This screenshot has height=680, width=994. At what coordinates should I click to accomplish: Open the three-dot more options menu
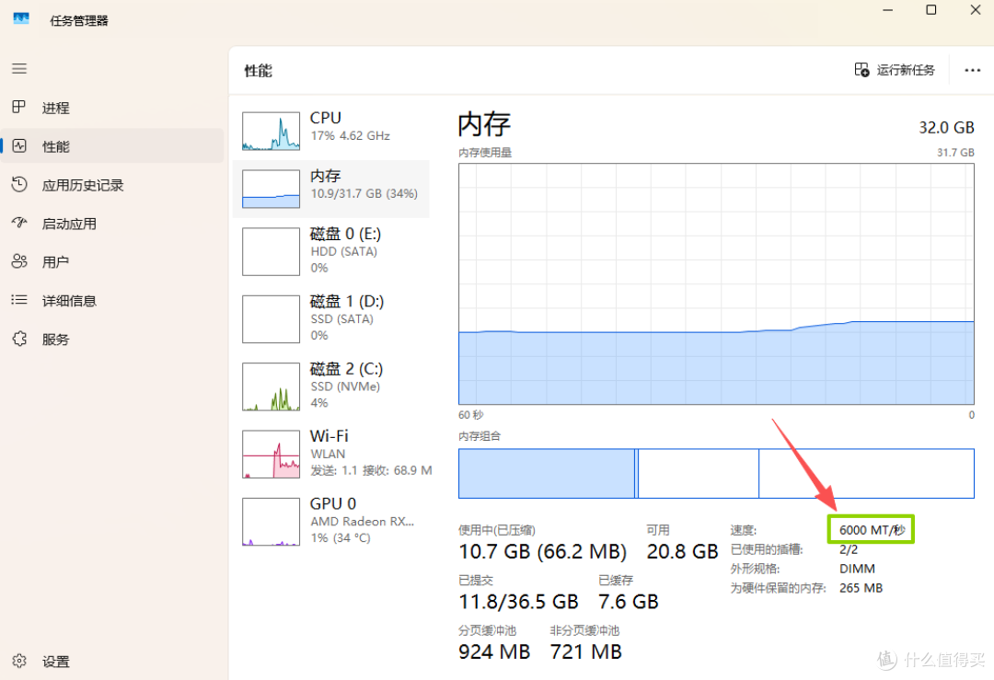point(973,70)
